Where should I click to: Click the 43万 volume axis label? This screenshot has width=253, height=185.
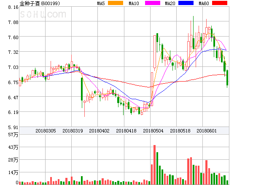pos(13,147)
